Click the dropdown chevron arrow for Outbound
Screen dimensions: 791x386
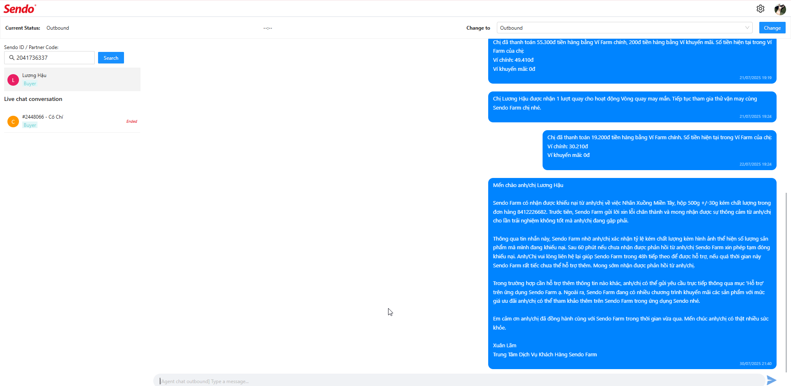(x=747, y=28)
